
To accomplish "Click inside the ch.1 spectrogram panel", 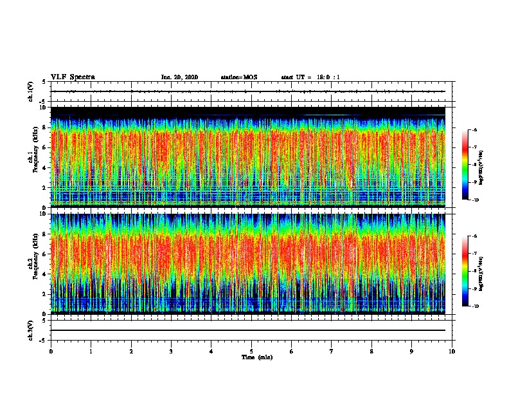I will click(x=248, y=157).
